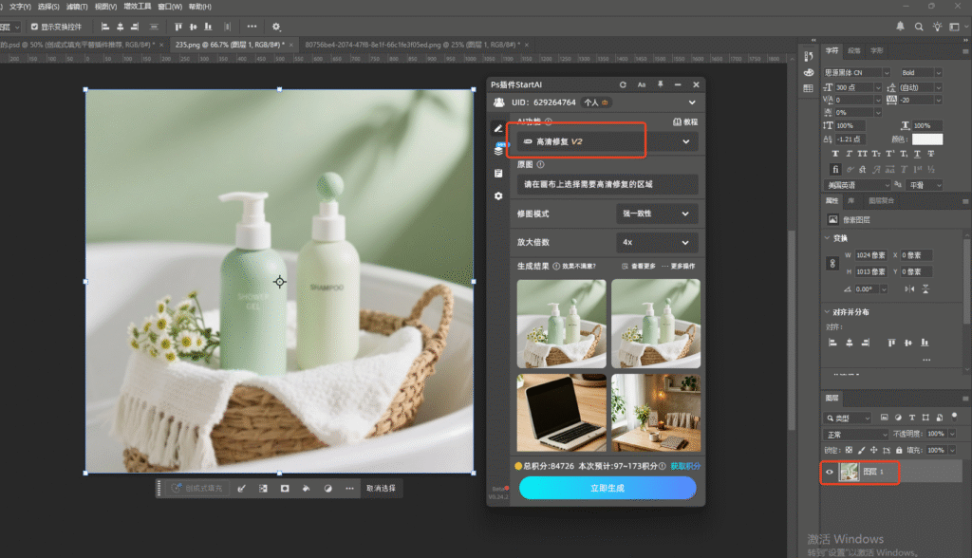The width and height of the screenshot is (972, 558).
Task: Click align bottom edges in options bar
Action: 208,27
